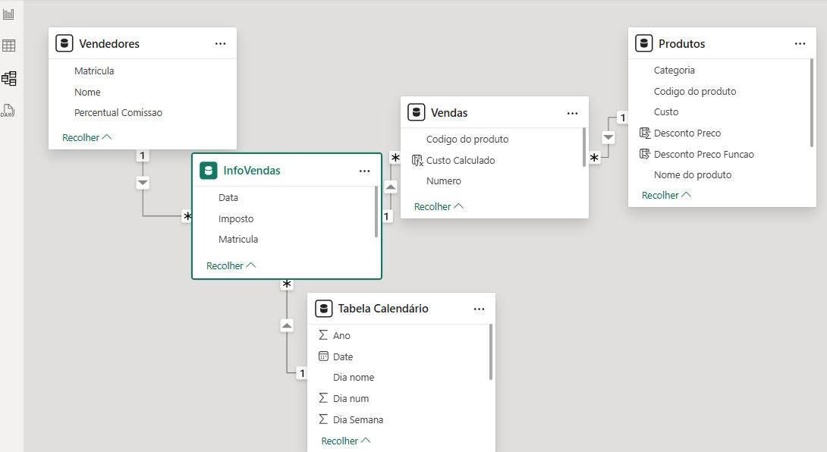This screenshot has width=827, height=452.
Task: Click the filter direction arrow under Vendedores
Action: pyautogui.click(x=143, y=183)
